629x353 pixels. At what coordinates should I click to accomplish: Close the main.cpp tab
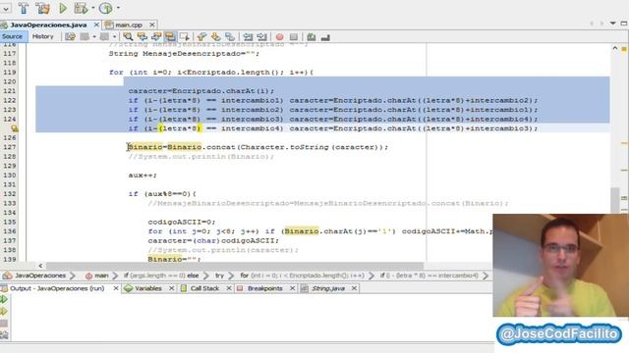[x=152, y=25]
